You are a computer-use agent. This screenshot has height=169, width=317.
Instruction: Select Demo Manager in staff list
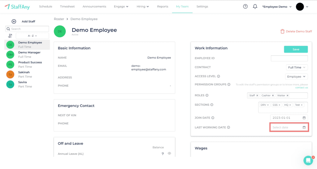click(27, 54)
